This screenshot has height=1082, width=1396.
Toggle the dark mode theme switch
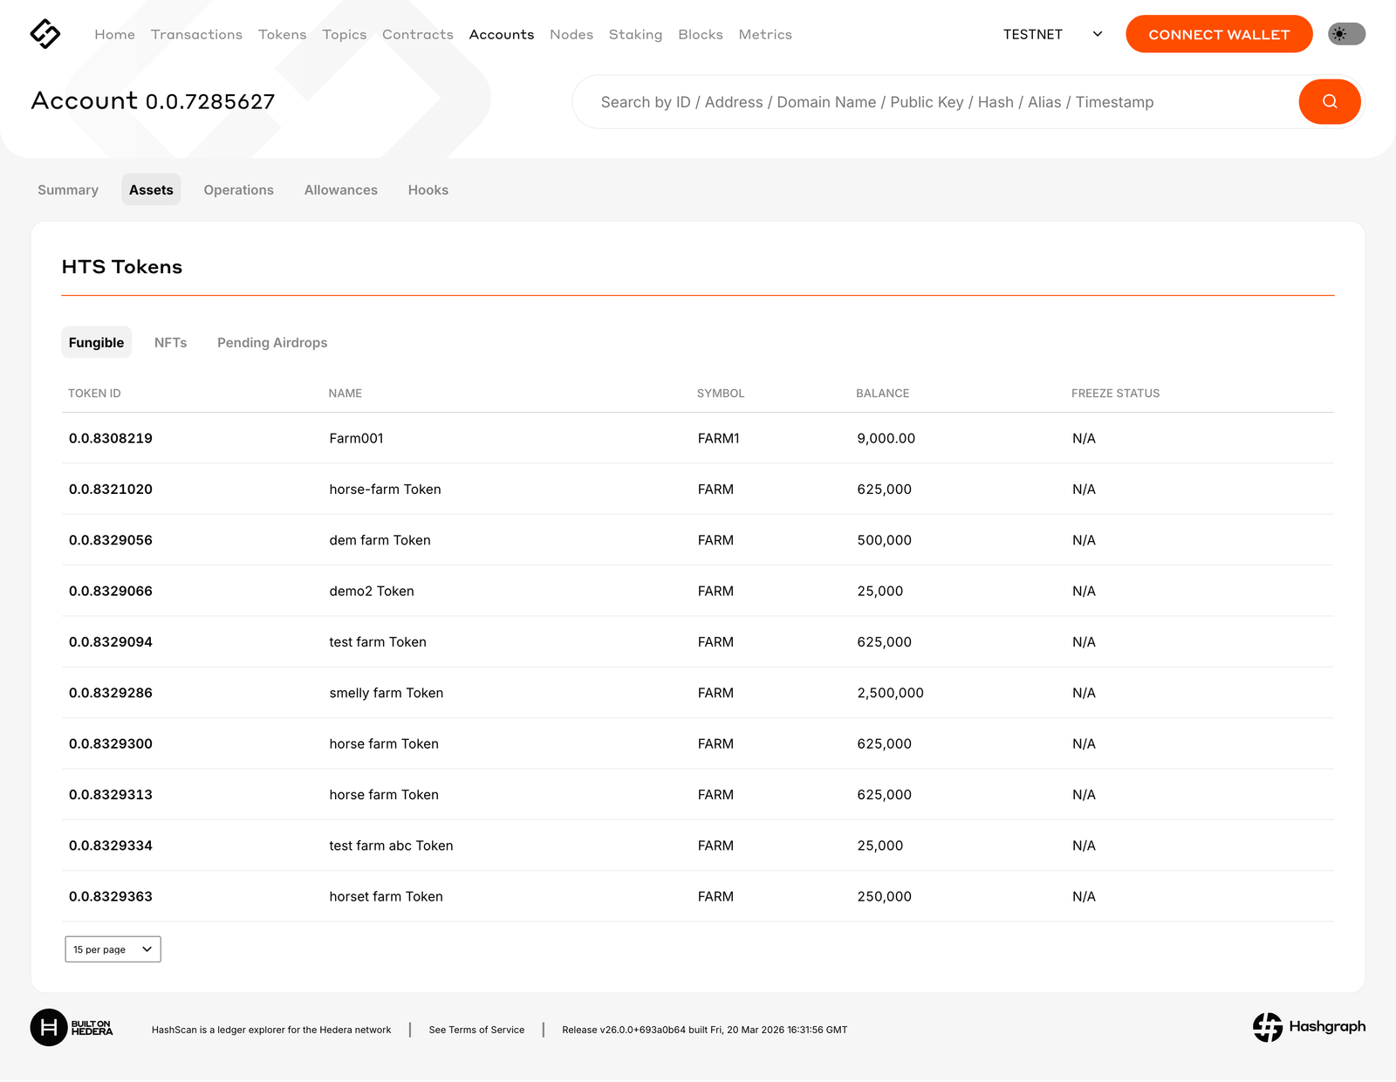click(x=1346, y=34)
